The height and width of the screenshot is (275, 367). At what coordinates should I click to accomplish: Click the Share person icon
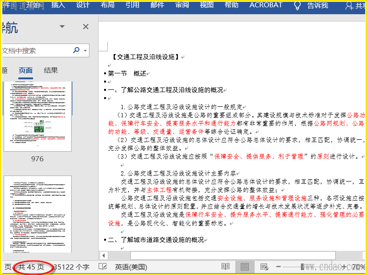349,5
